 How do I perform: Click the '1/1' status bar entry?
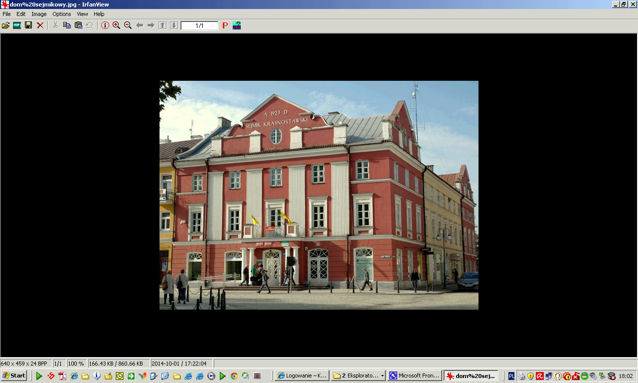[x=58, y=364]
